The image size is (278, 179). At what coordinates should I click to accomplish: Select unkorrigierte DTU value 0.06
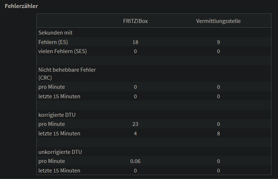pyautogui.click(x=135, y=161)
